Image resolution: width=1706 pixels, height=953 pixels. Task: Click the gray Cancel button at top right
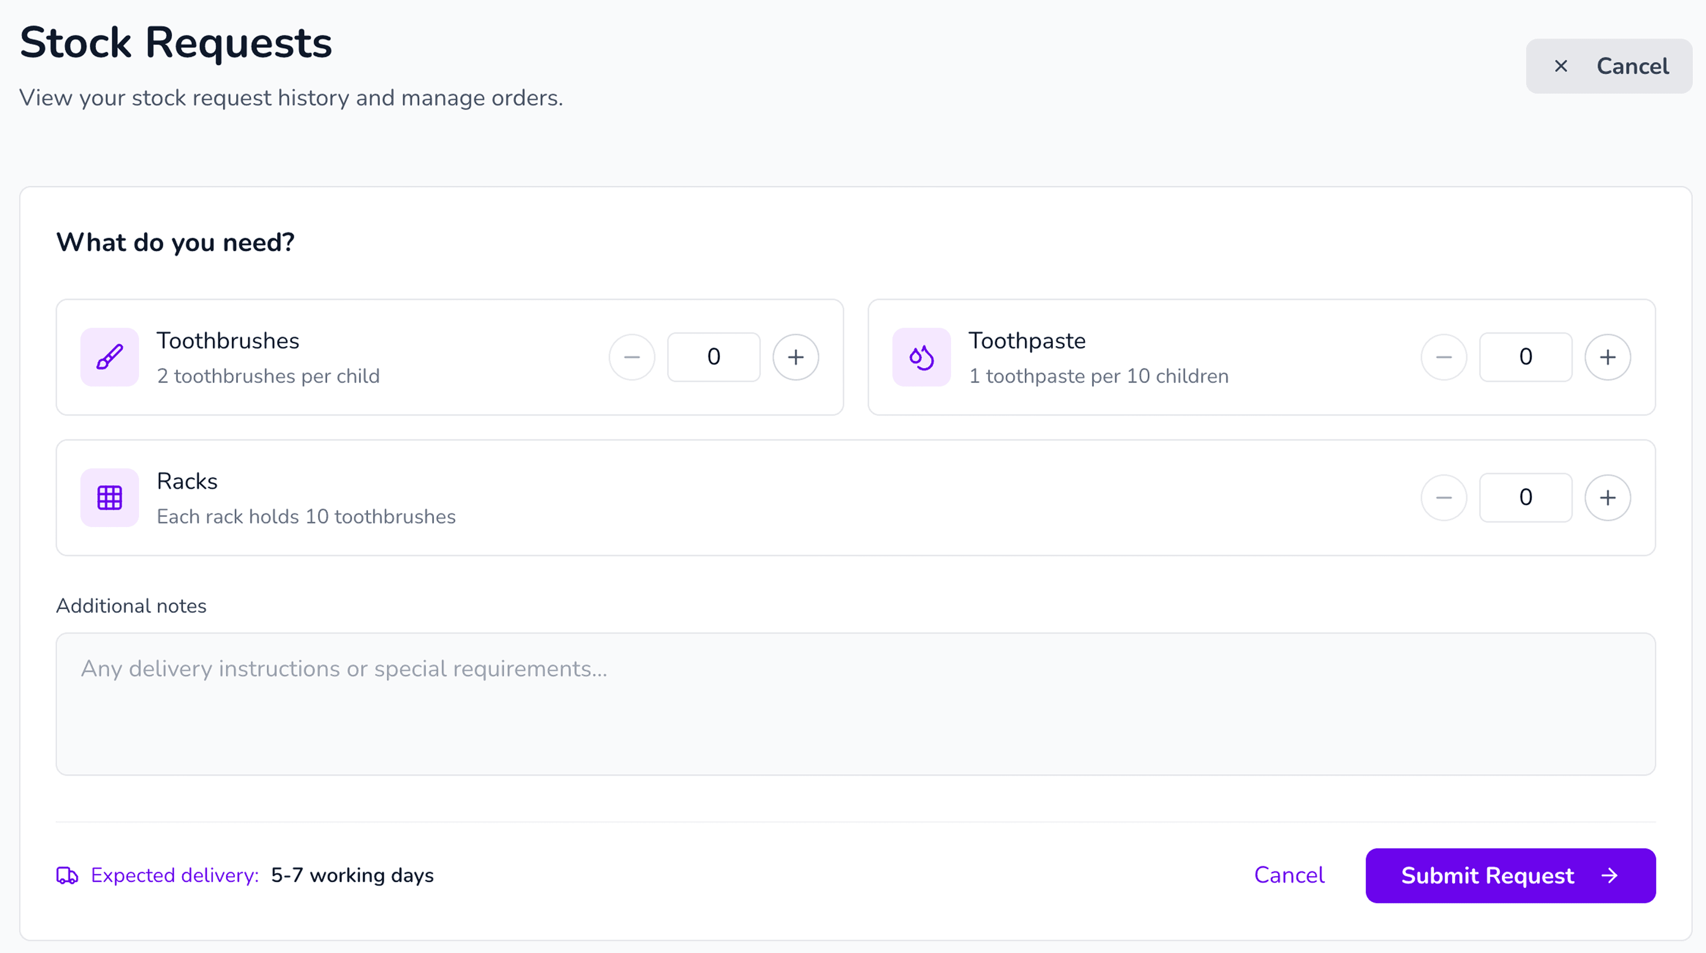pyautogui.click(x=1608, y=66)
